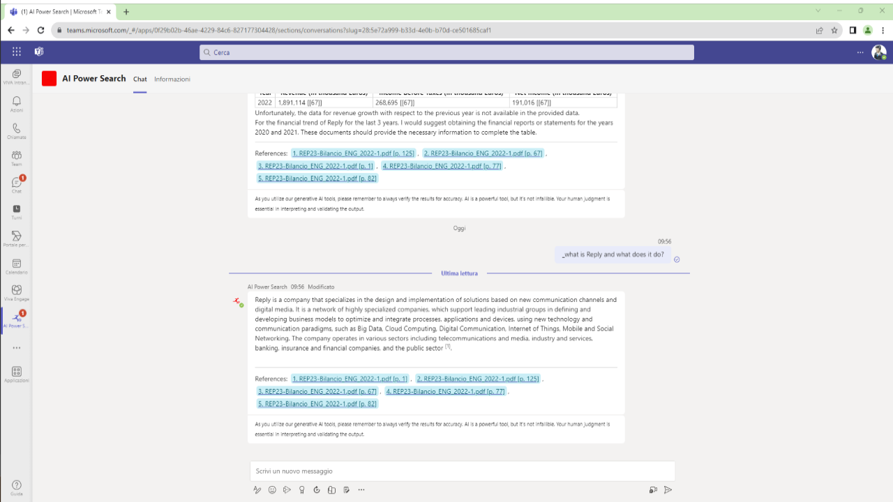The width and height of the screenshot is (893, 502).
Task: Open settings and more ellipsis in header
Action: click(x=860, y=52)
